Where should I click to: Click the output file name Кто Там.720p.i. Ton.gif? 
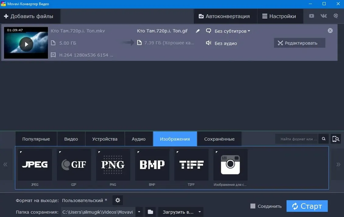tap(162, 31)
